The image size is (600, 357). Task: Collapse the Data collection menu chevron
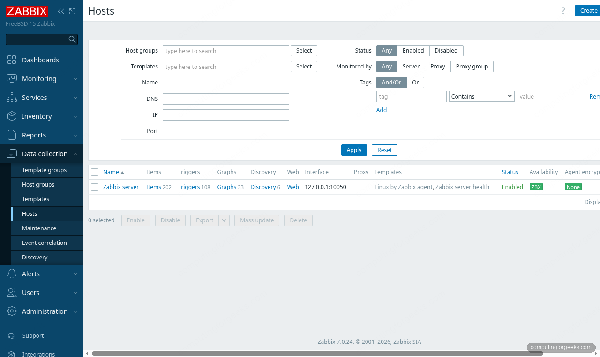point(75,153)
